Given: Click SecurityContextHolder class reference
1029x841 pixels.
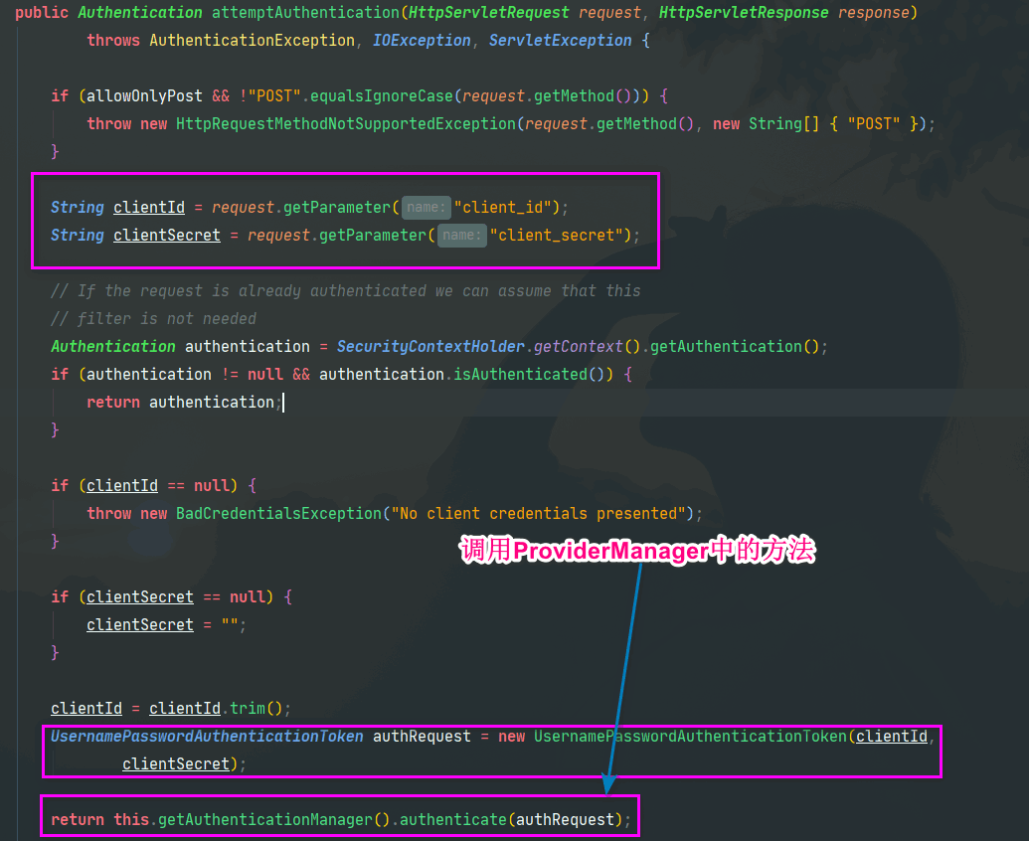Looking at the screenshot, I should (x=430, y=346).
